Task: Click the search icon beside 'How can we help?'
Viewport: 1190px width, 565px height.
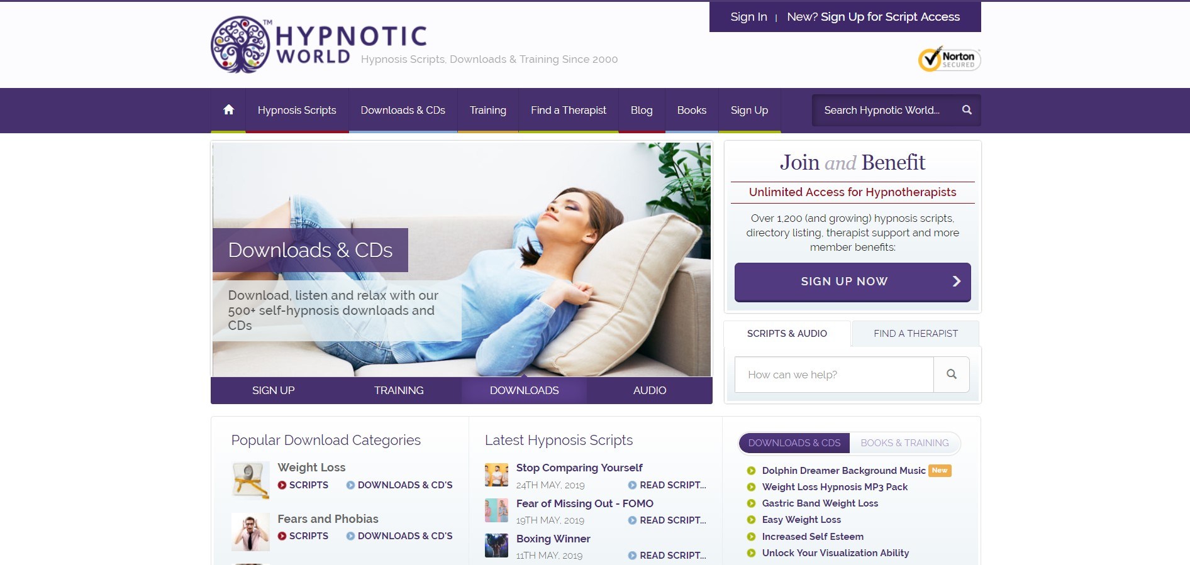Action: [952, 375]
